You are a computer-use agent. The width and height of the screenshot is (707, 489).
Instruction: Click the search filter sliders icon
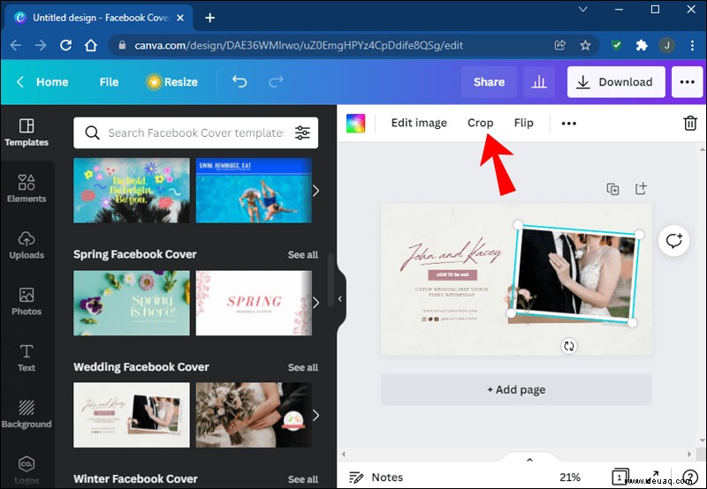tap(302, 132)
